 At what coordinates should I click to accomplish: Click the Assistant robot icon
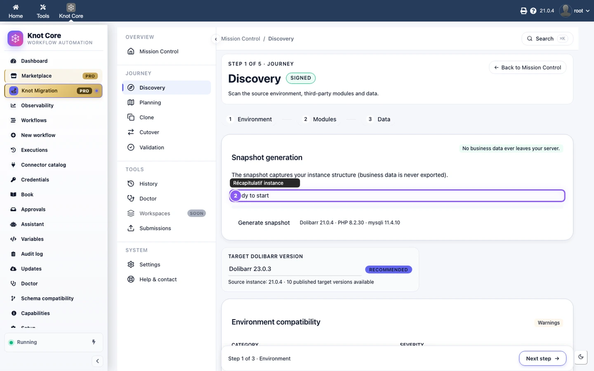coord(13,224)
